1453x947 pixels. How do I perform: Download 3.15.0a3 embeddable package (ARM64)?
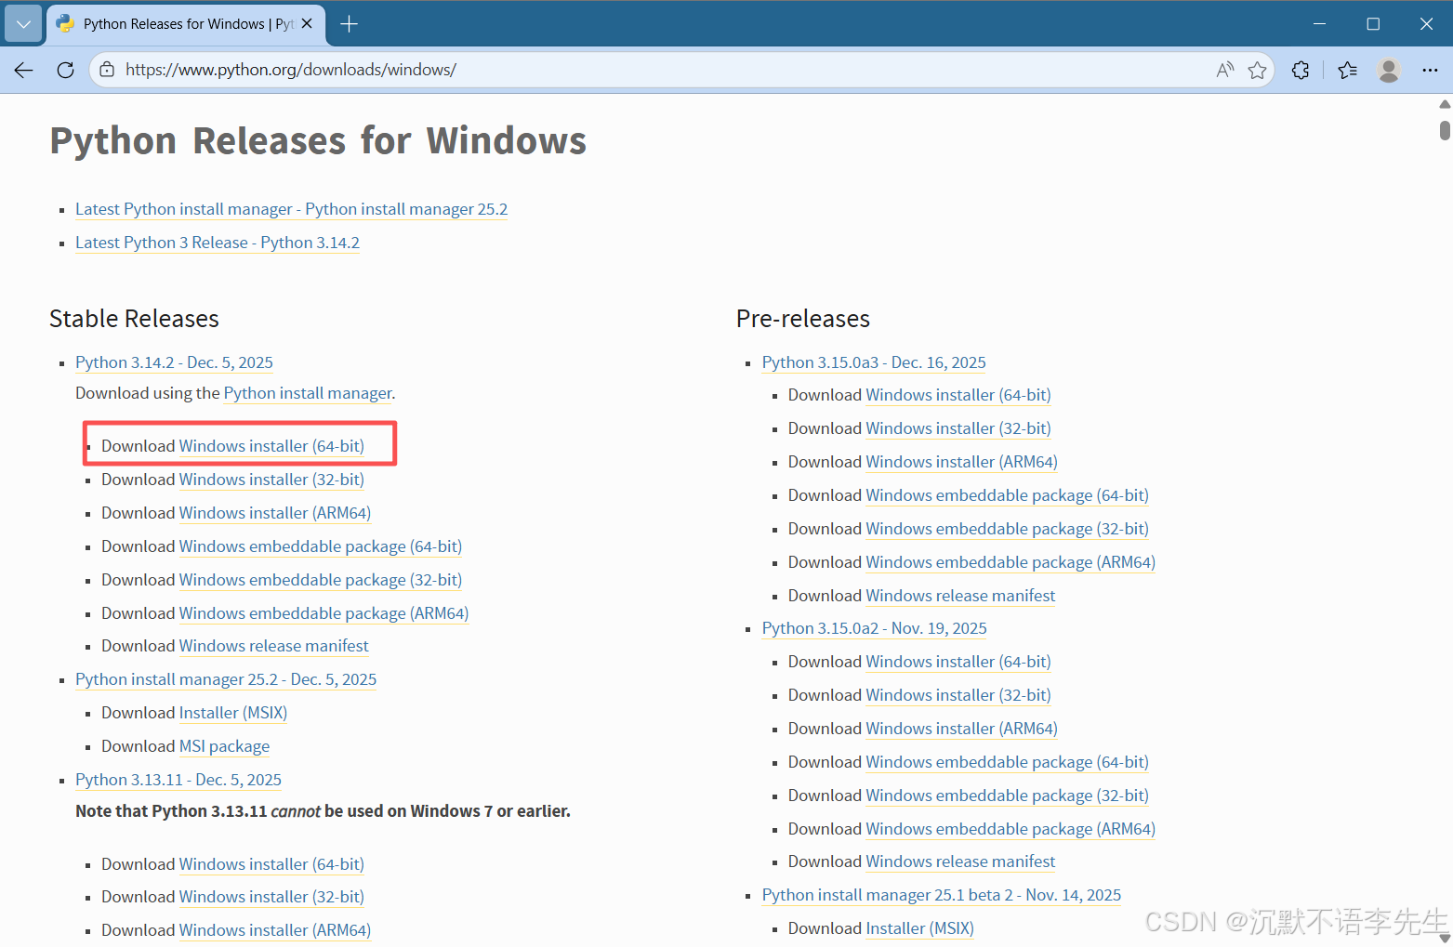1010,562
